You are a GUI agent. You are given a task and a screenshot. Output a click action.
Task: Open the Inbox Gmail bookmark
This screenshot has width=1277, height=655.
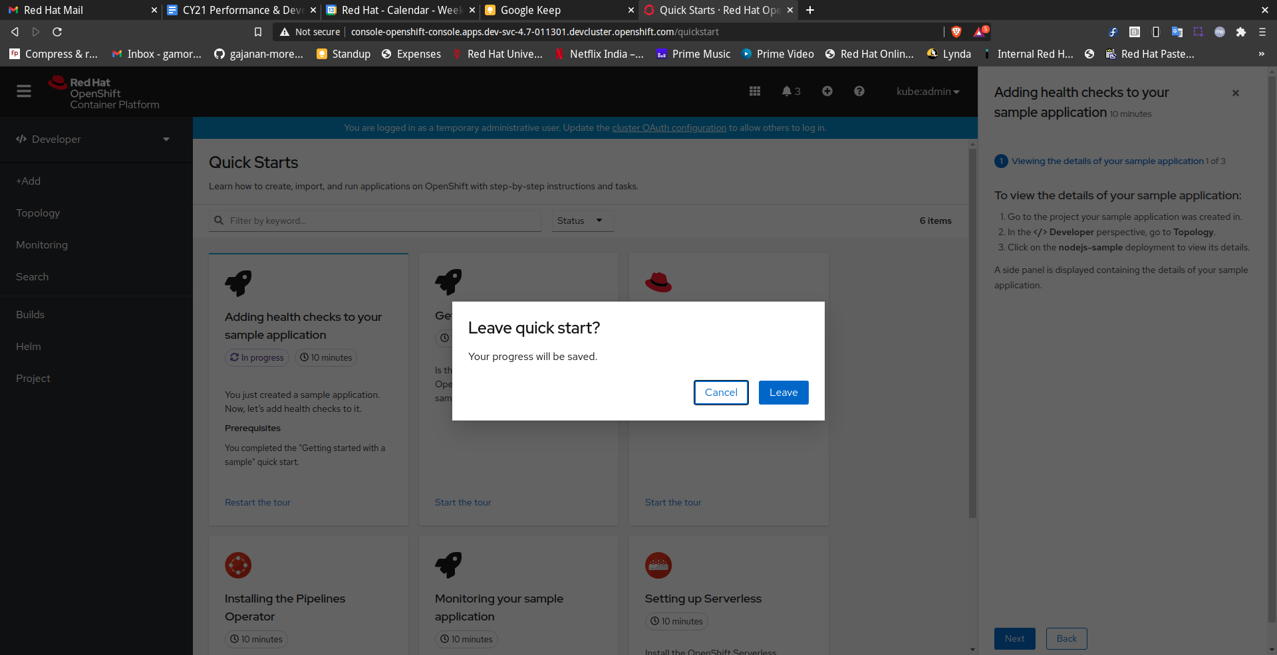[156, 54]
